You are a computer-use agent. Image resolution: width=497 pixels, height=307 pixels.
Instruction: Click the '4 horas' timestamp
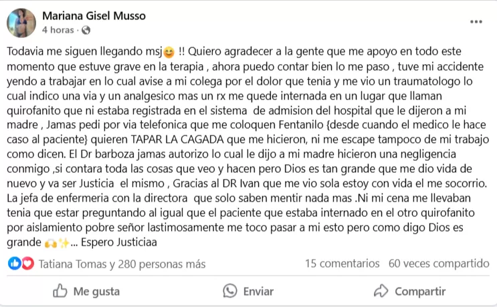point(57,30)
